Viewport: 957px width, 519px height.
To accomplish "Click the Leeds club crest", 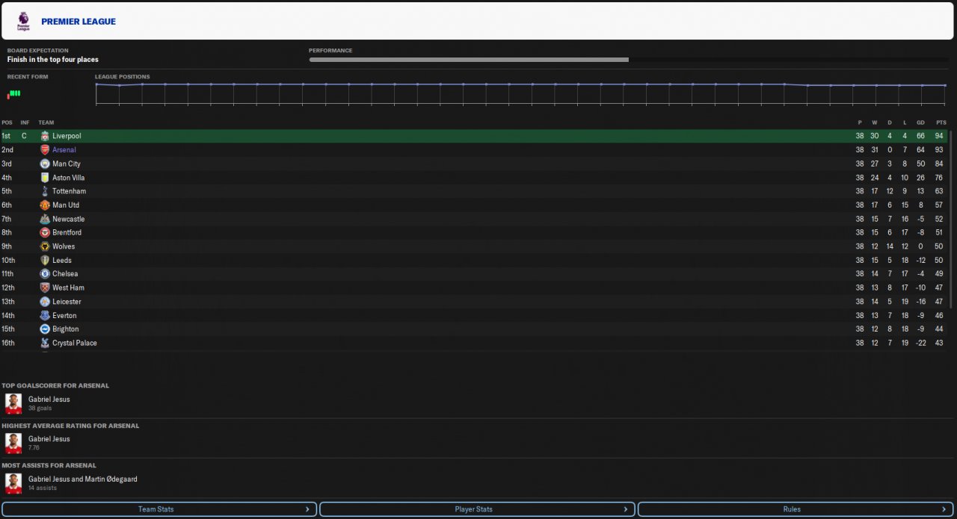I will tap(45, 260).
